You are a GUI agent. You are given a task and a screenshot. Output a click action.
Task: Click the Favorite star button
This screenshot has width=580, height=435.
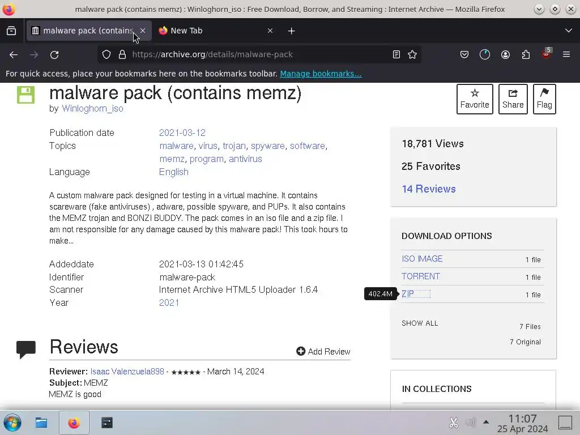pos(475,99)
